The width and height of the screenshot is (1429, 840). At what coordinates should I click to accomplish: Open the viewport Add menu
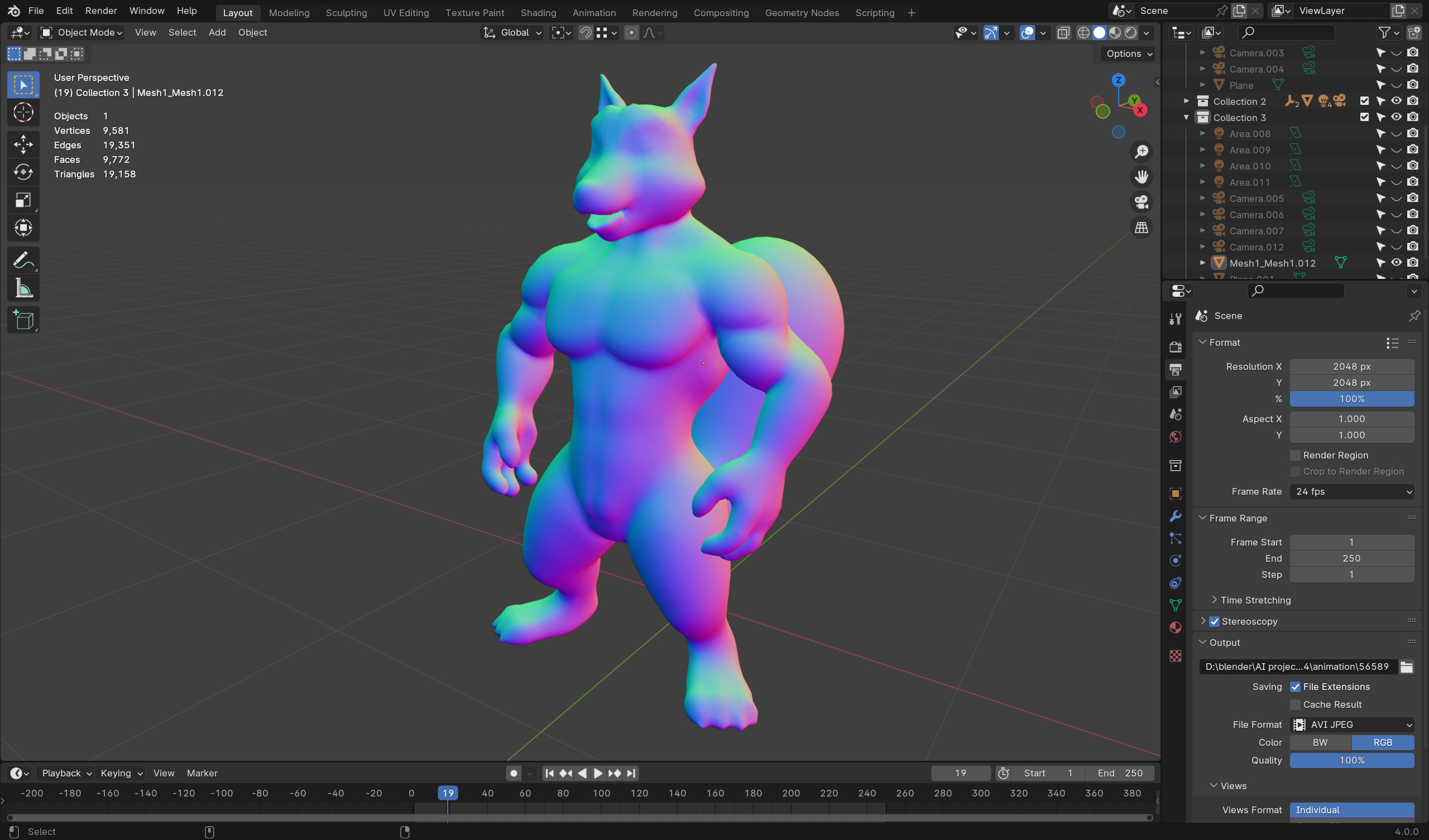(217, 33)
